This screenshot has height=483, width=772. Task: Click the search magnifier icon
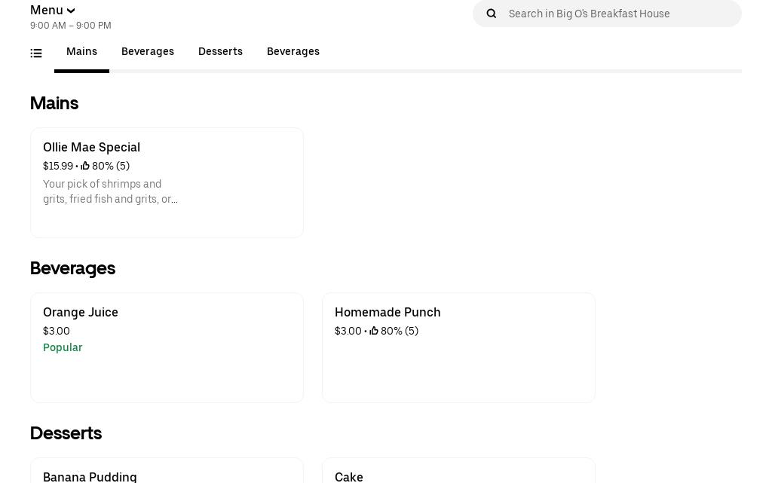(x=492, y=14)
